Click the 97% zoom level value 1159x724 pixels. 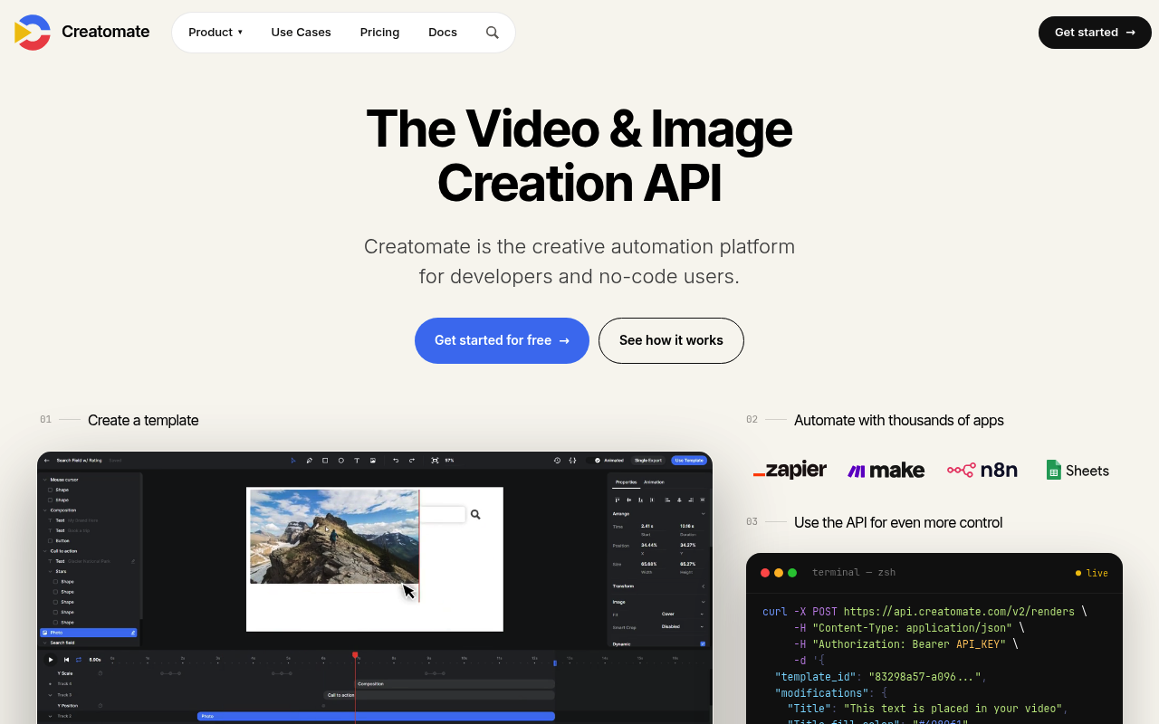(x=449, y=461)
